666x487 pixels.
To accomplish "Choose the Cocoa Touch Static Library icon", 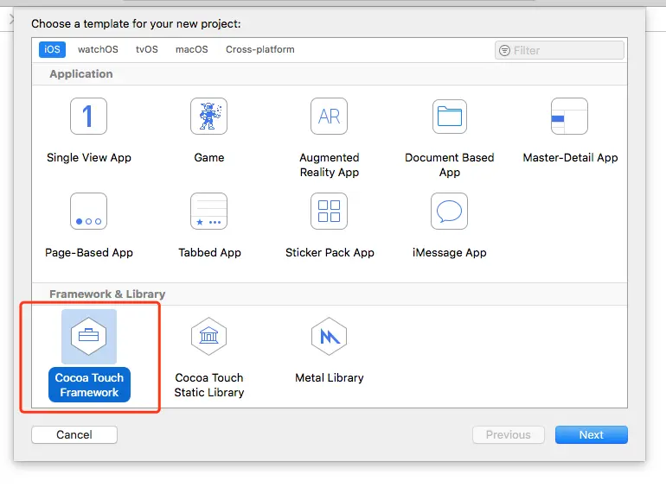I will tap(208, 336).
